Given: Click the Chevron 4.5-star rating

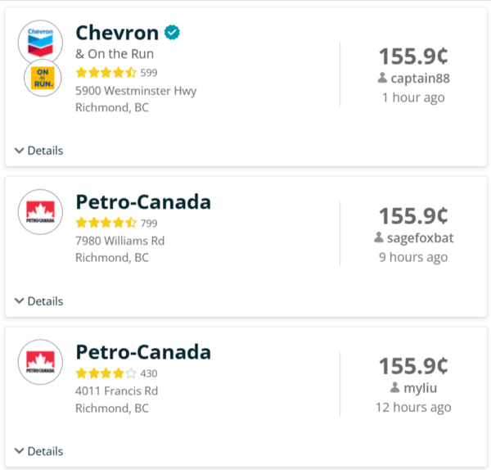Looking at the screenshot, I should click(x=106, y=72).
